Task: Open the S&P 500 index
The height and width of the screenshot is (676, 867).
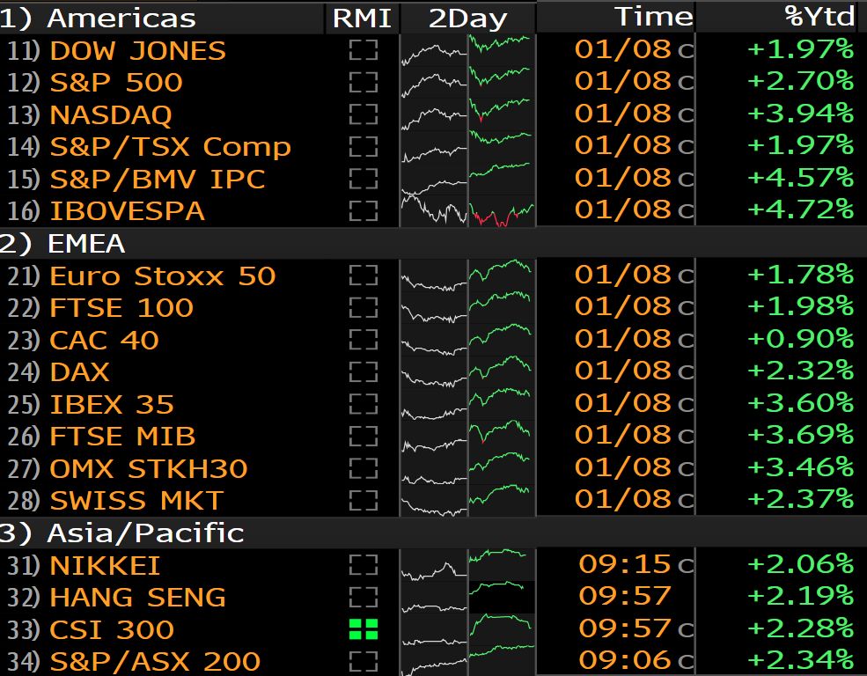Action: 116,83
